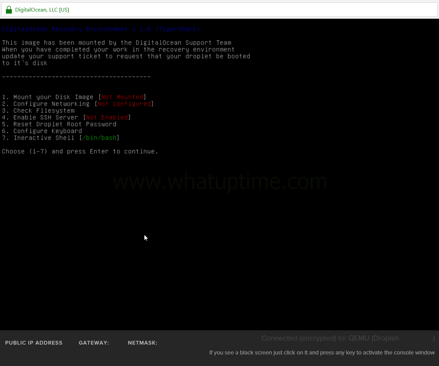
Task: Click the green /bin/bash shell path
Action: click(99, 138)
